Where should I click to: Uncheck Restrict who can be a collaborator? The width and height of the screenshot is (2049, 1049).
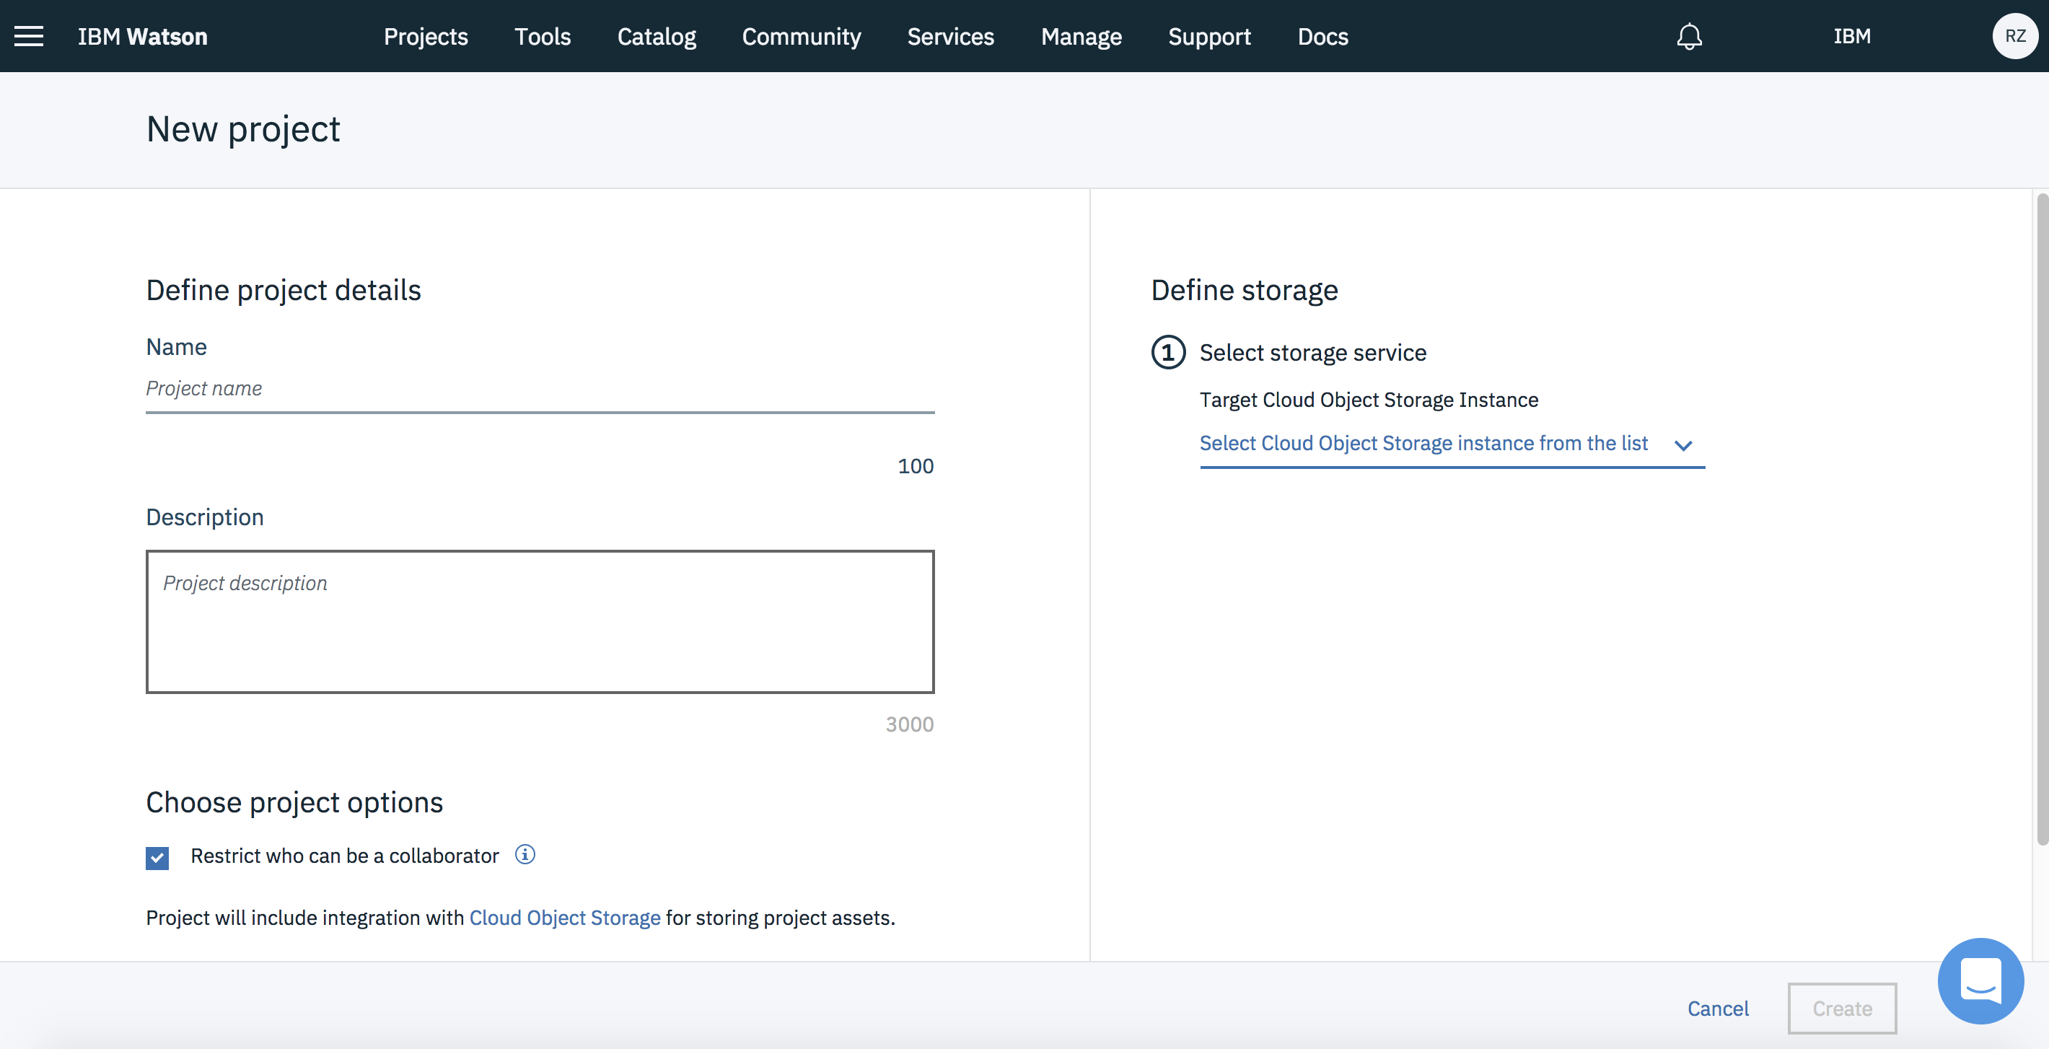pos(157,858)
